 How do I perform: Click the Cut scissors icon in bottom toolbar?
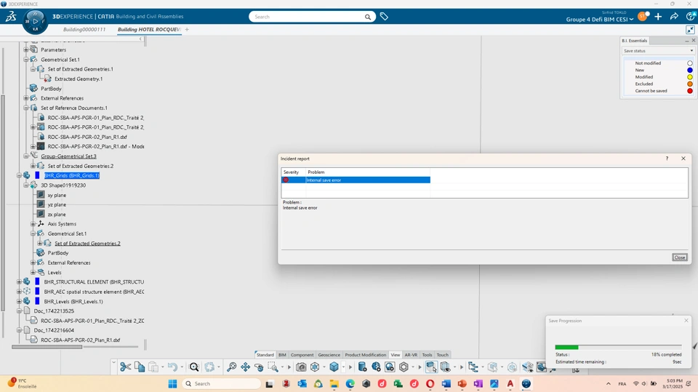click(126, 367)
